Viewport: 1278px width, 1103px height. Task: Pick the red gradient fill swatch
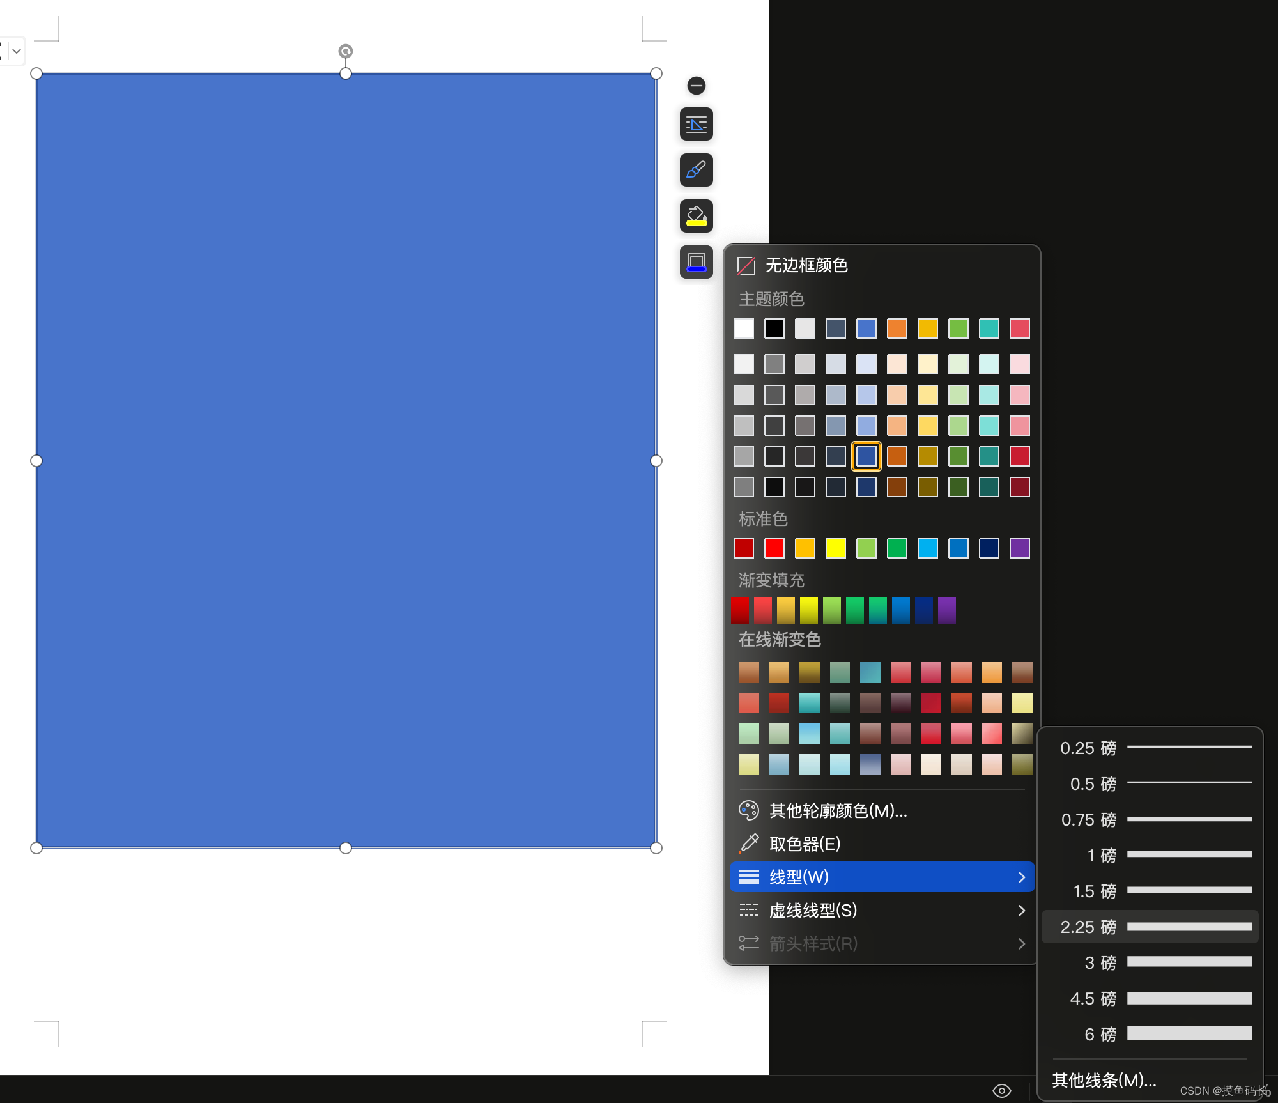coord(739,610)
